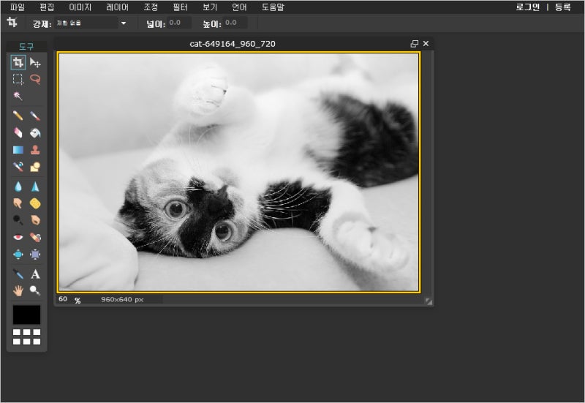Select the red Lasso tool
This screenshot has width=585, height=403.
pyautogui.click(x=35, y=79)
